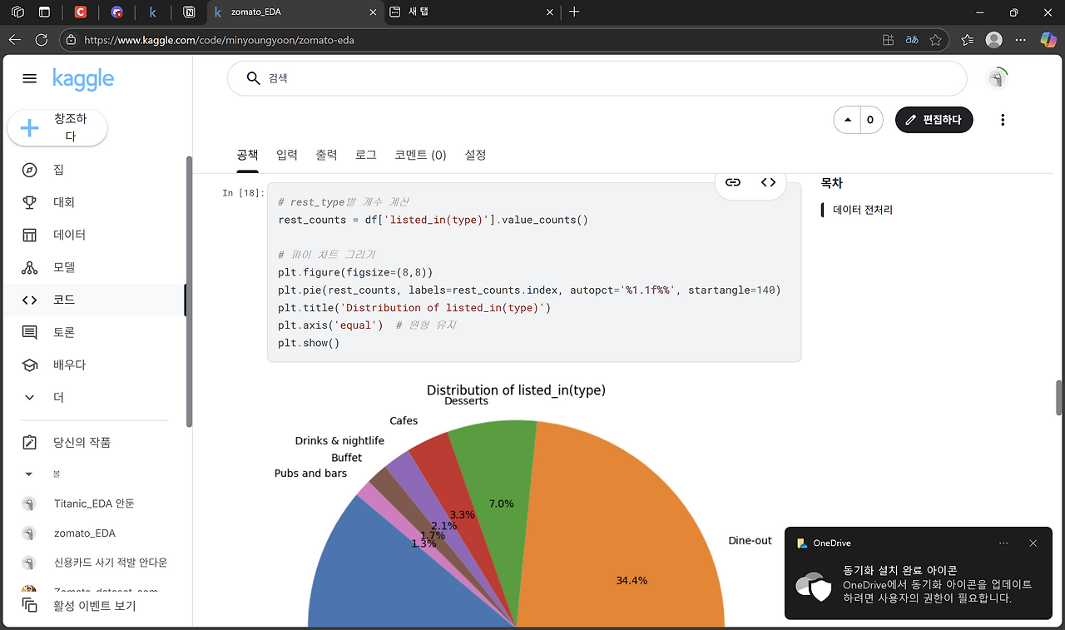The height and width of the screenshot is (630, 1065).
Task: Open 신용카드 사기 적발 안다운 notebook
Action: [110, 563]
